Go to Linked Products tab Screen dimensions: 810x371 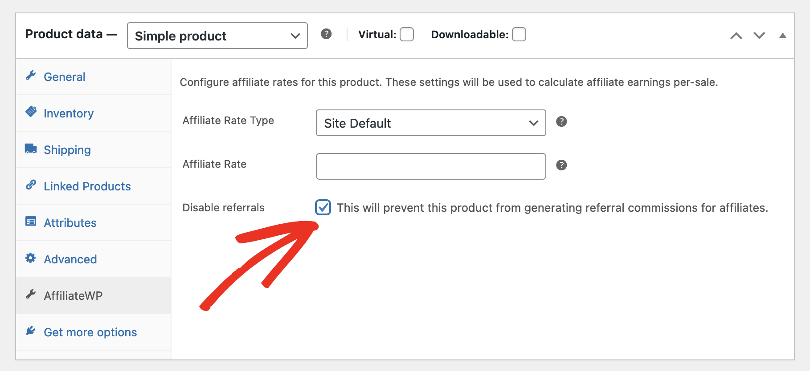point(94,186)
